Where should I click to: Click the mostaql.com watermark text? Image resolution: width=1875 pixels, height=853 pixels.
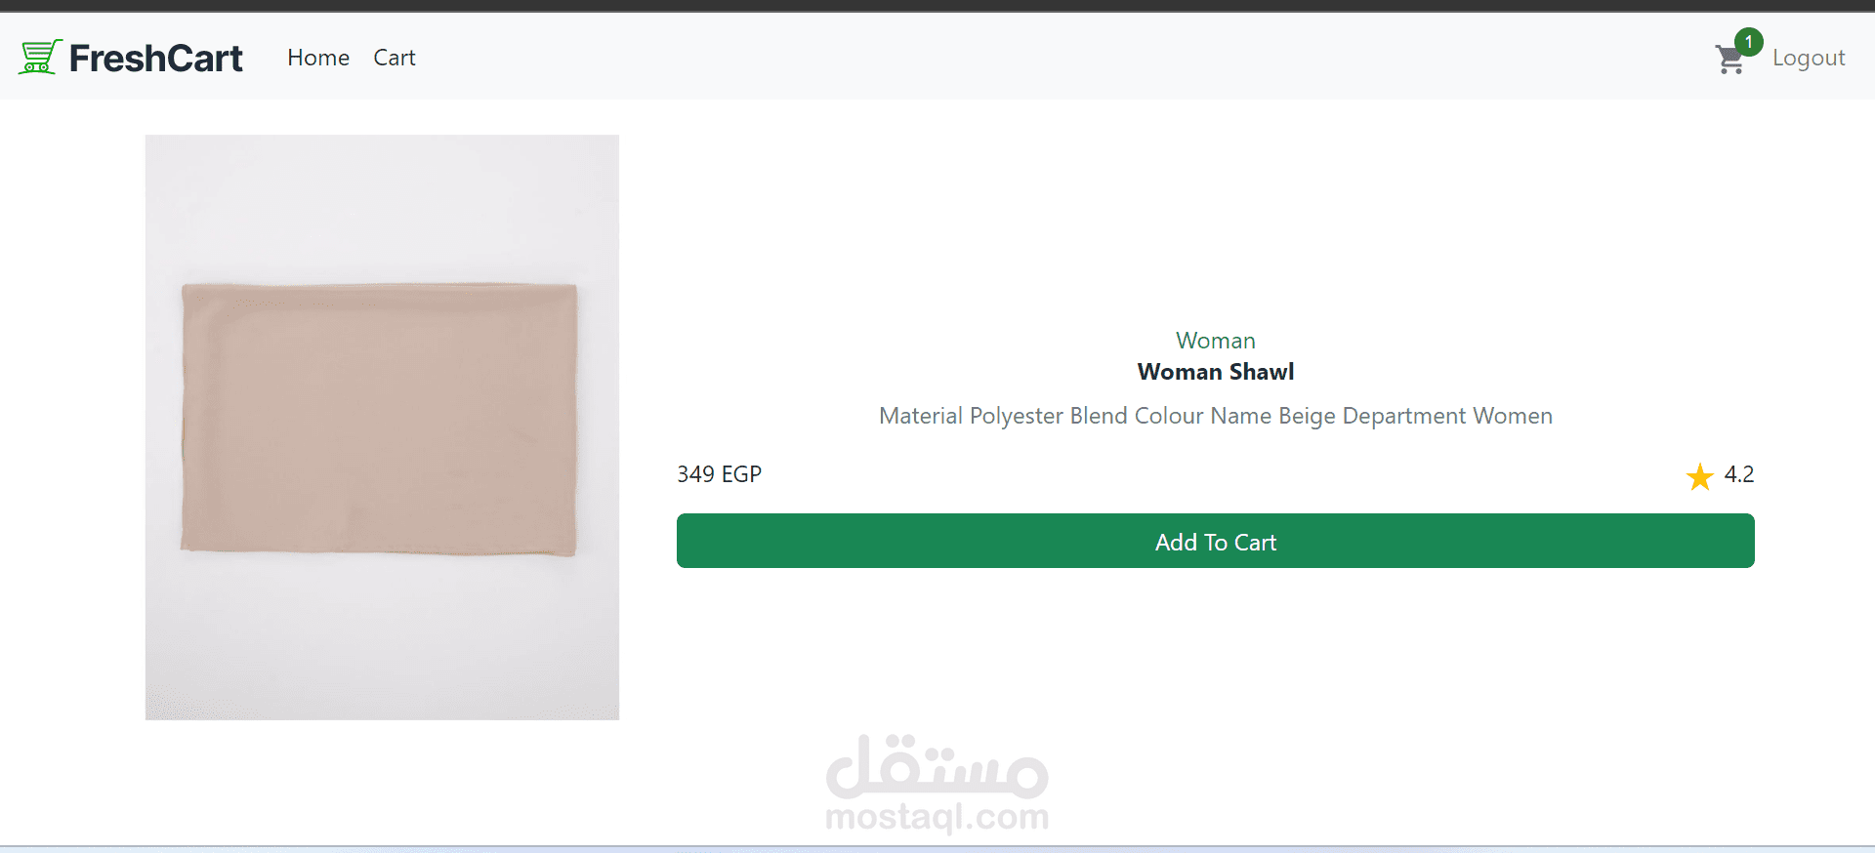coord(937,816)
